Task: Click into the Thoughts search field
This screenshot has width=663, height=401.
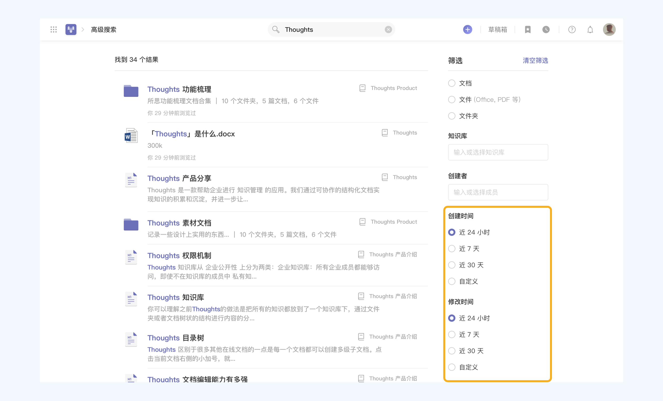Action: (x=331, y=30)
